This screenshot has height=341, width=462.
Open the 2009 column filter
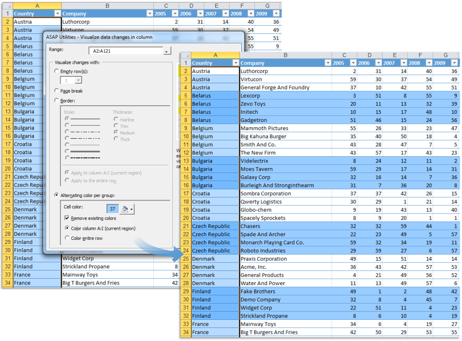point(453,62)
